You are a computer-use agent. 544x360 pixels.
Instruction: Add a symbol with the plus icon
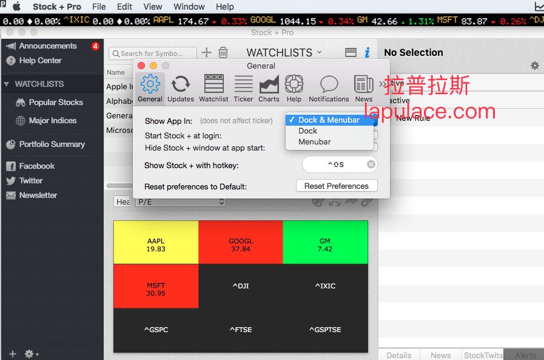[x=206, y=52]
